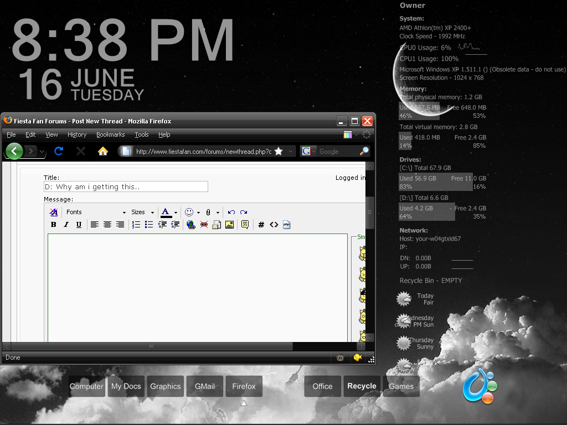Toggle bold formatting in the message editor
The height and width of the screenshot is (425, 567).
(54, 225)
